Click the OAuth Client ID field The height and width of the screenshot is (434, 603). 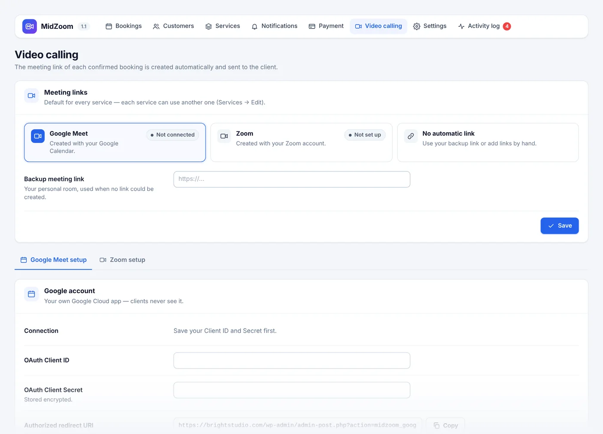(292, 360)
